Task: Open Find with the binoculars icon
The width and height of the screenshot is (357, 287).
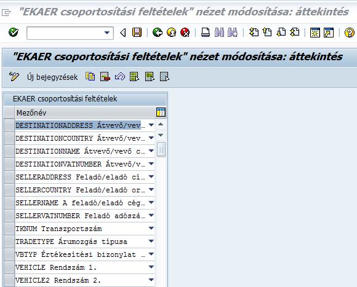Action: (219, 33)
